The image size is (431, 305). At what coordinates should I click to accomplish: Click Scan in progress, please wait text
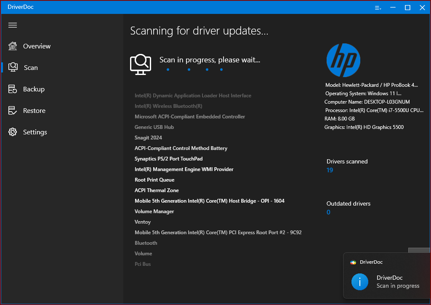pos(210,60)
